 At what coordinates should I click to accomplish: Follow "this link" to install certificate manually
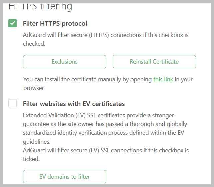pyautogui.click(x=163, y=80)
